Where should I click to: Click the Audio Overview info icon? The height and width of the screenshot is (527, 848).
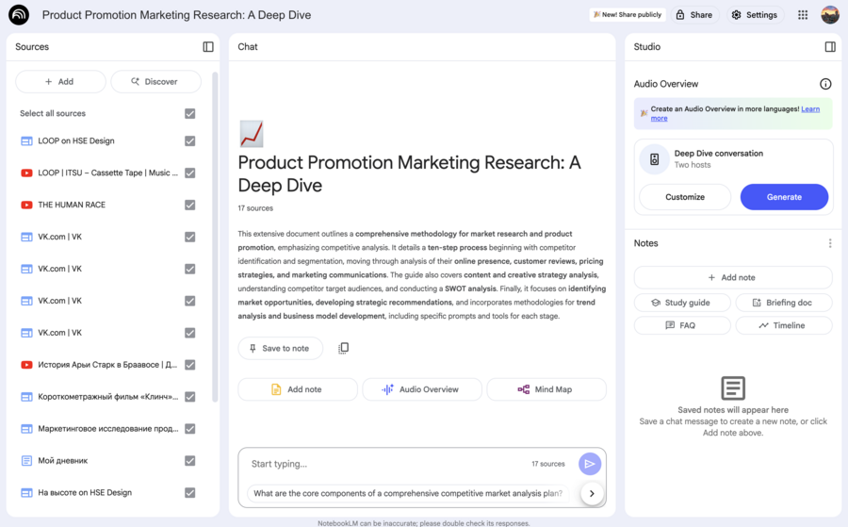pyautogui.click(x=825, y=84)
